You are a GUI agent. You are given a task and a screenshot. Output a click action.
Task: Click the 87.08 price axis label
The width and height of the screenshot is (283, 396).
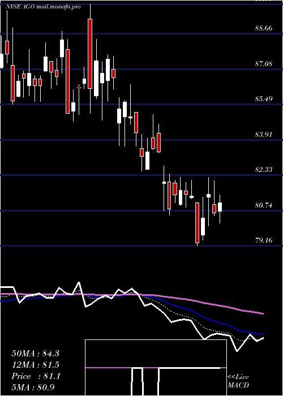point(264,63)
